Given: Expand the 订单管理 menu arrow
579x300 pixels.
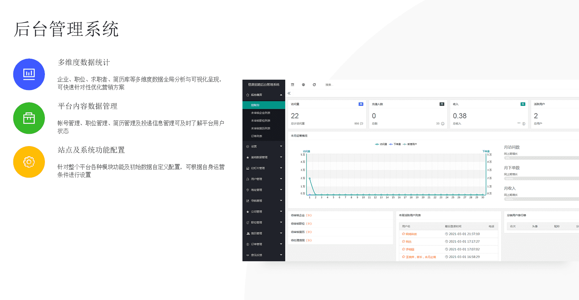Looking at the screenshot, I should pyautogui.click(x=281, y=244).
